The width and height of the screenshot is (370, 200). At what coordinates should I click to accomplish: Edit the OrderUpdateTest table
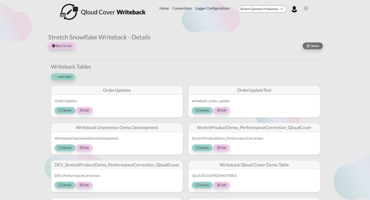click(221, 110)
